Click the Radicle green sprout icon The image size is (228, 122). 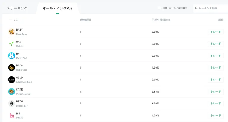pos(12,44)
